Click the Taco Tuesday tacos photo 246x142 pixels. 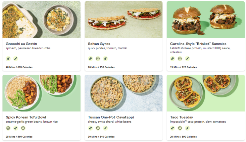[x=206, y=93]
